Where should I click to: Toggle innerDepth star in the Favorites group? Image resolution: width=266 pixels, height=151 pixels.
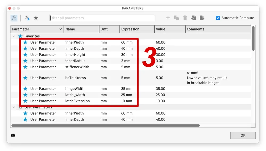pyautogui.click(x=25, y=49)
